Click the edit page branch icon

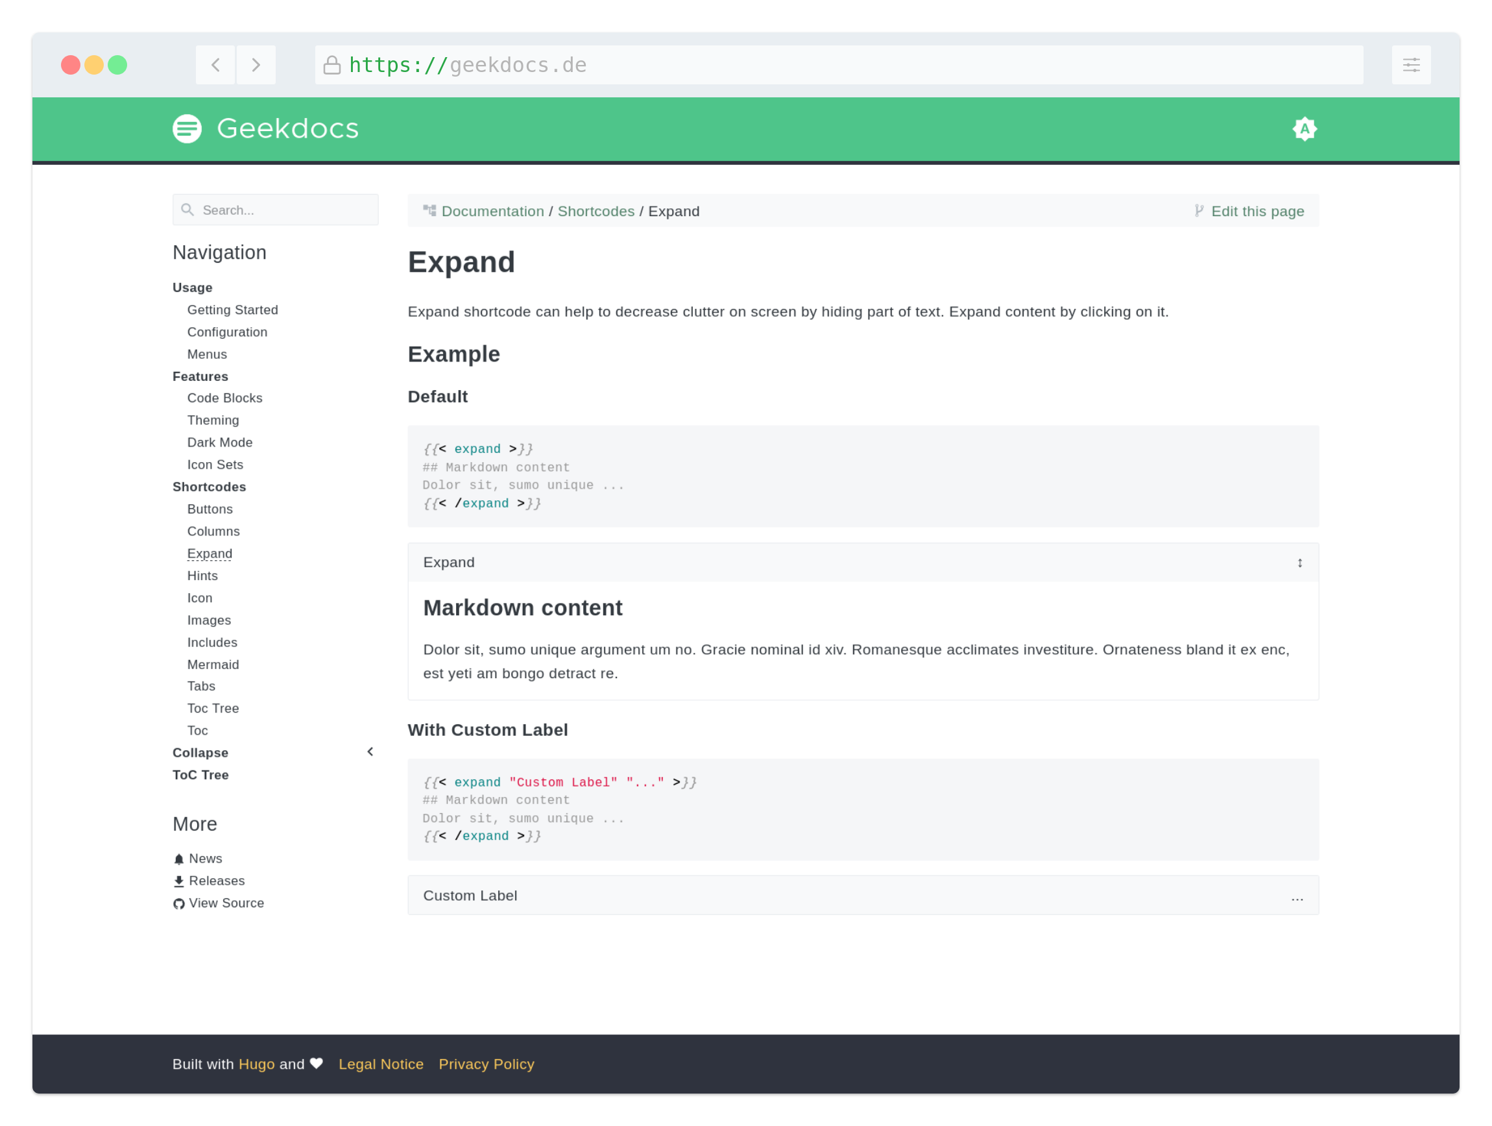tap(1199, 210)
